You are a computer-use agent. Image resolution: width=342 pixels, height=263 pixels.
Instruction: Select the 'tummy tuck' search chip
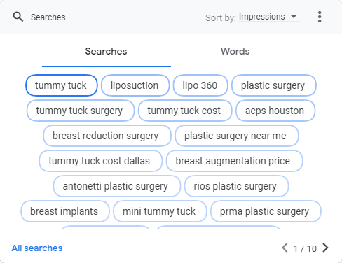(62, 85)
